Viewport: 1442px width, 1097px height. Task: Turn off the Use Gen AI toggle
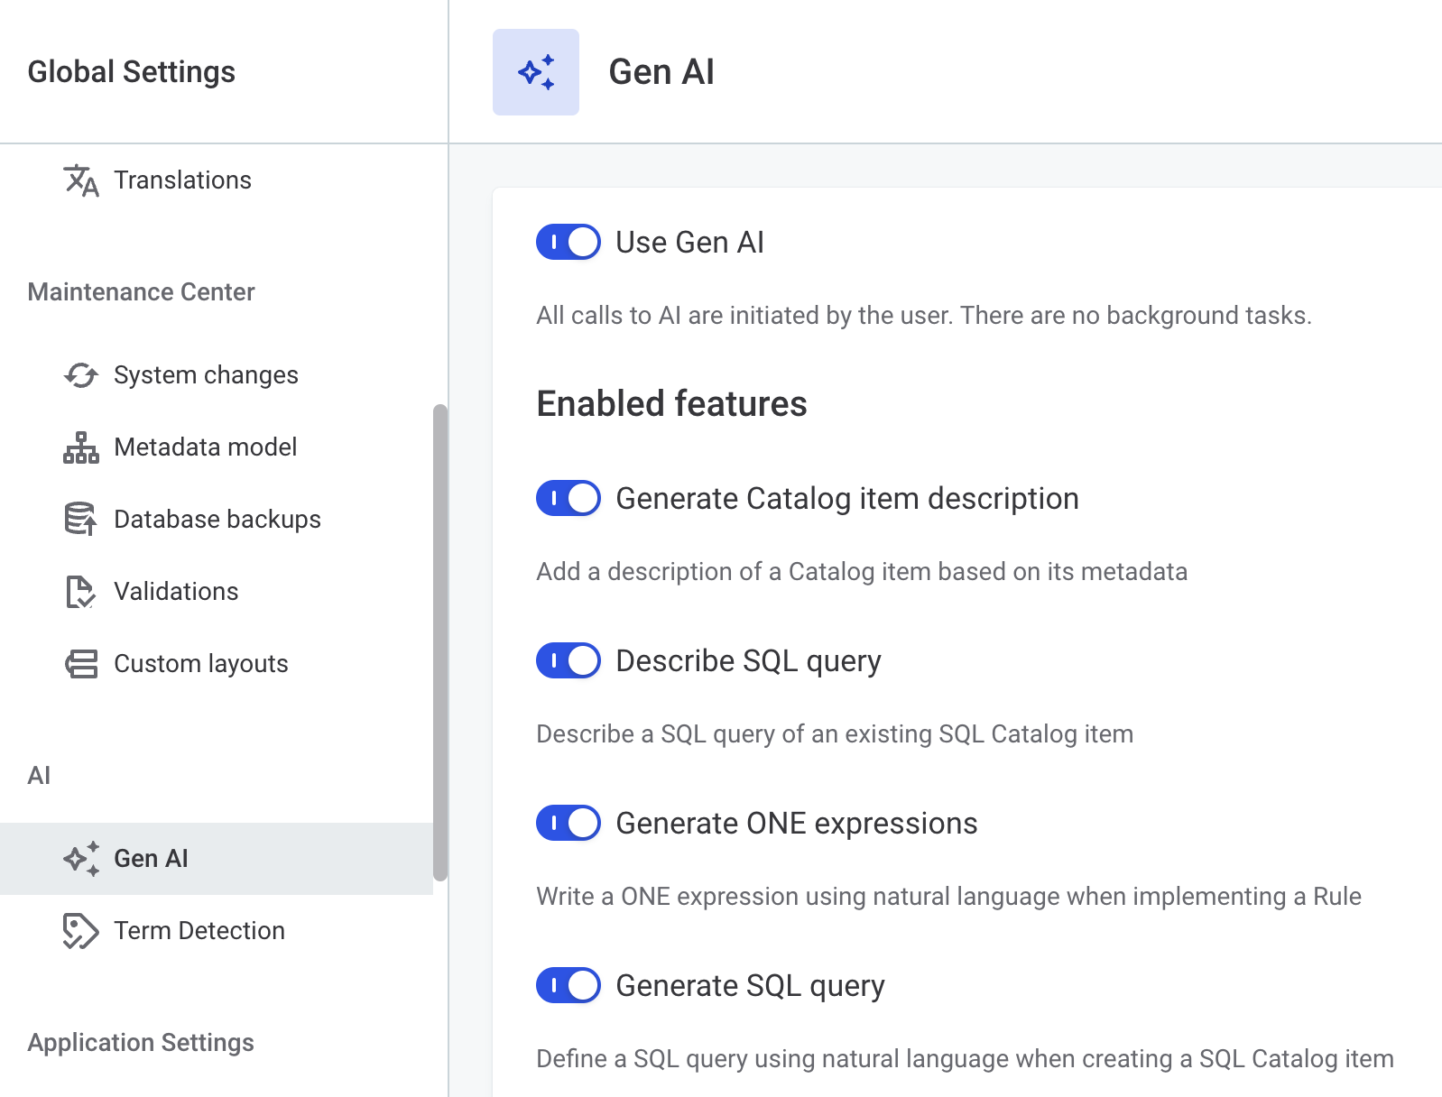pos(568,243)
